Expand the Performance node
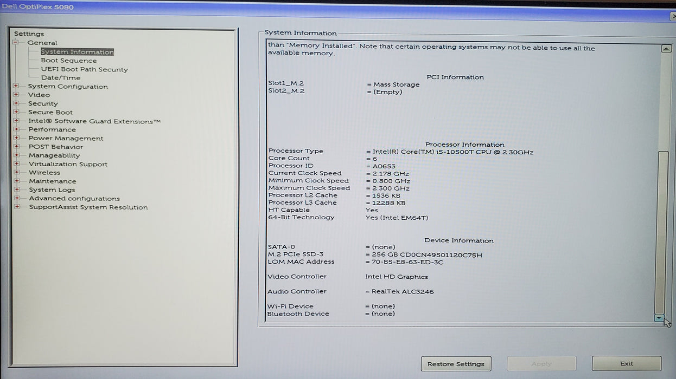The width and height of the screenshot is (676, 379). click(x=16, y=129)
